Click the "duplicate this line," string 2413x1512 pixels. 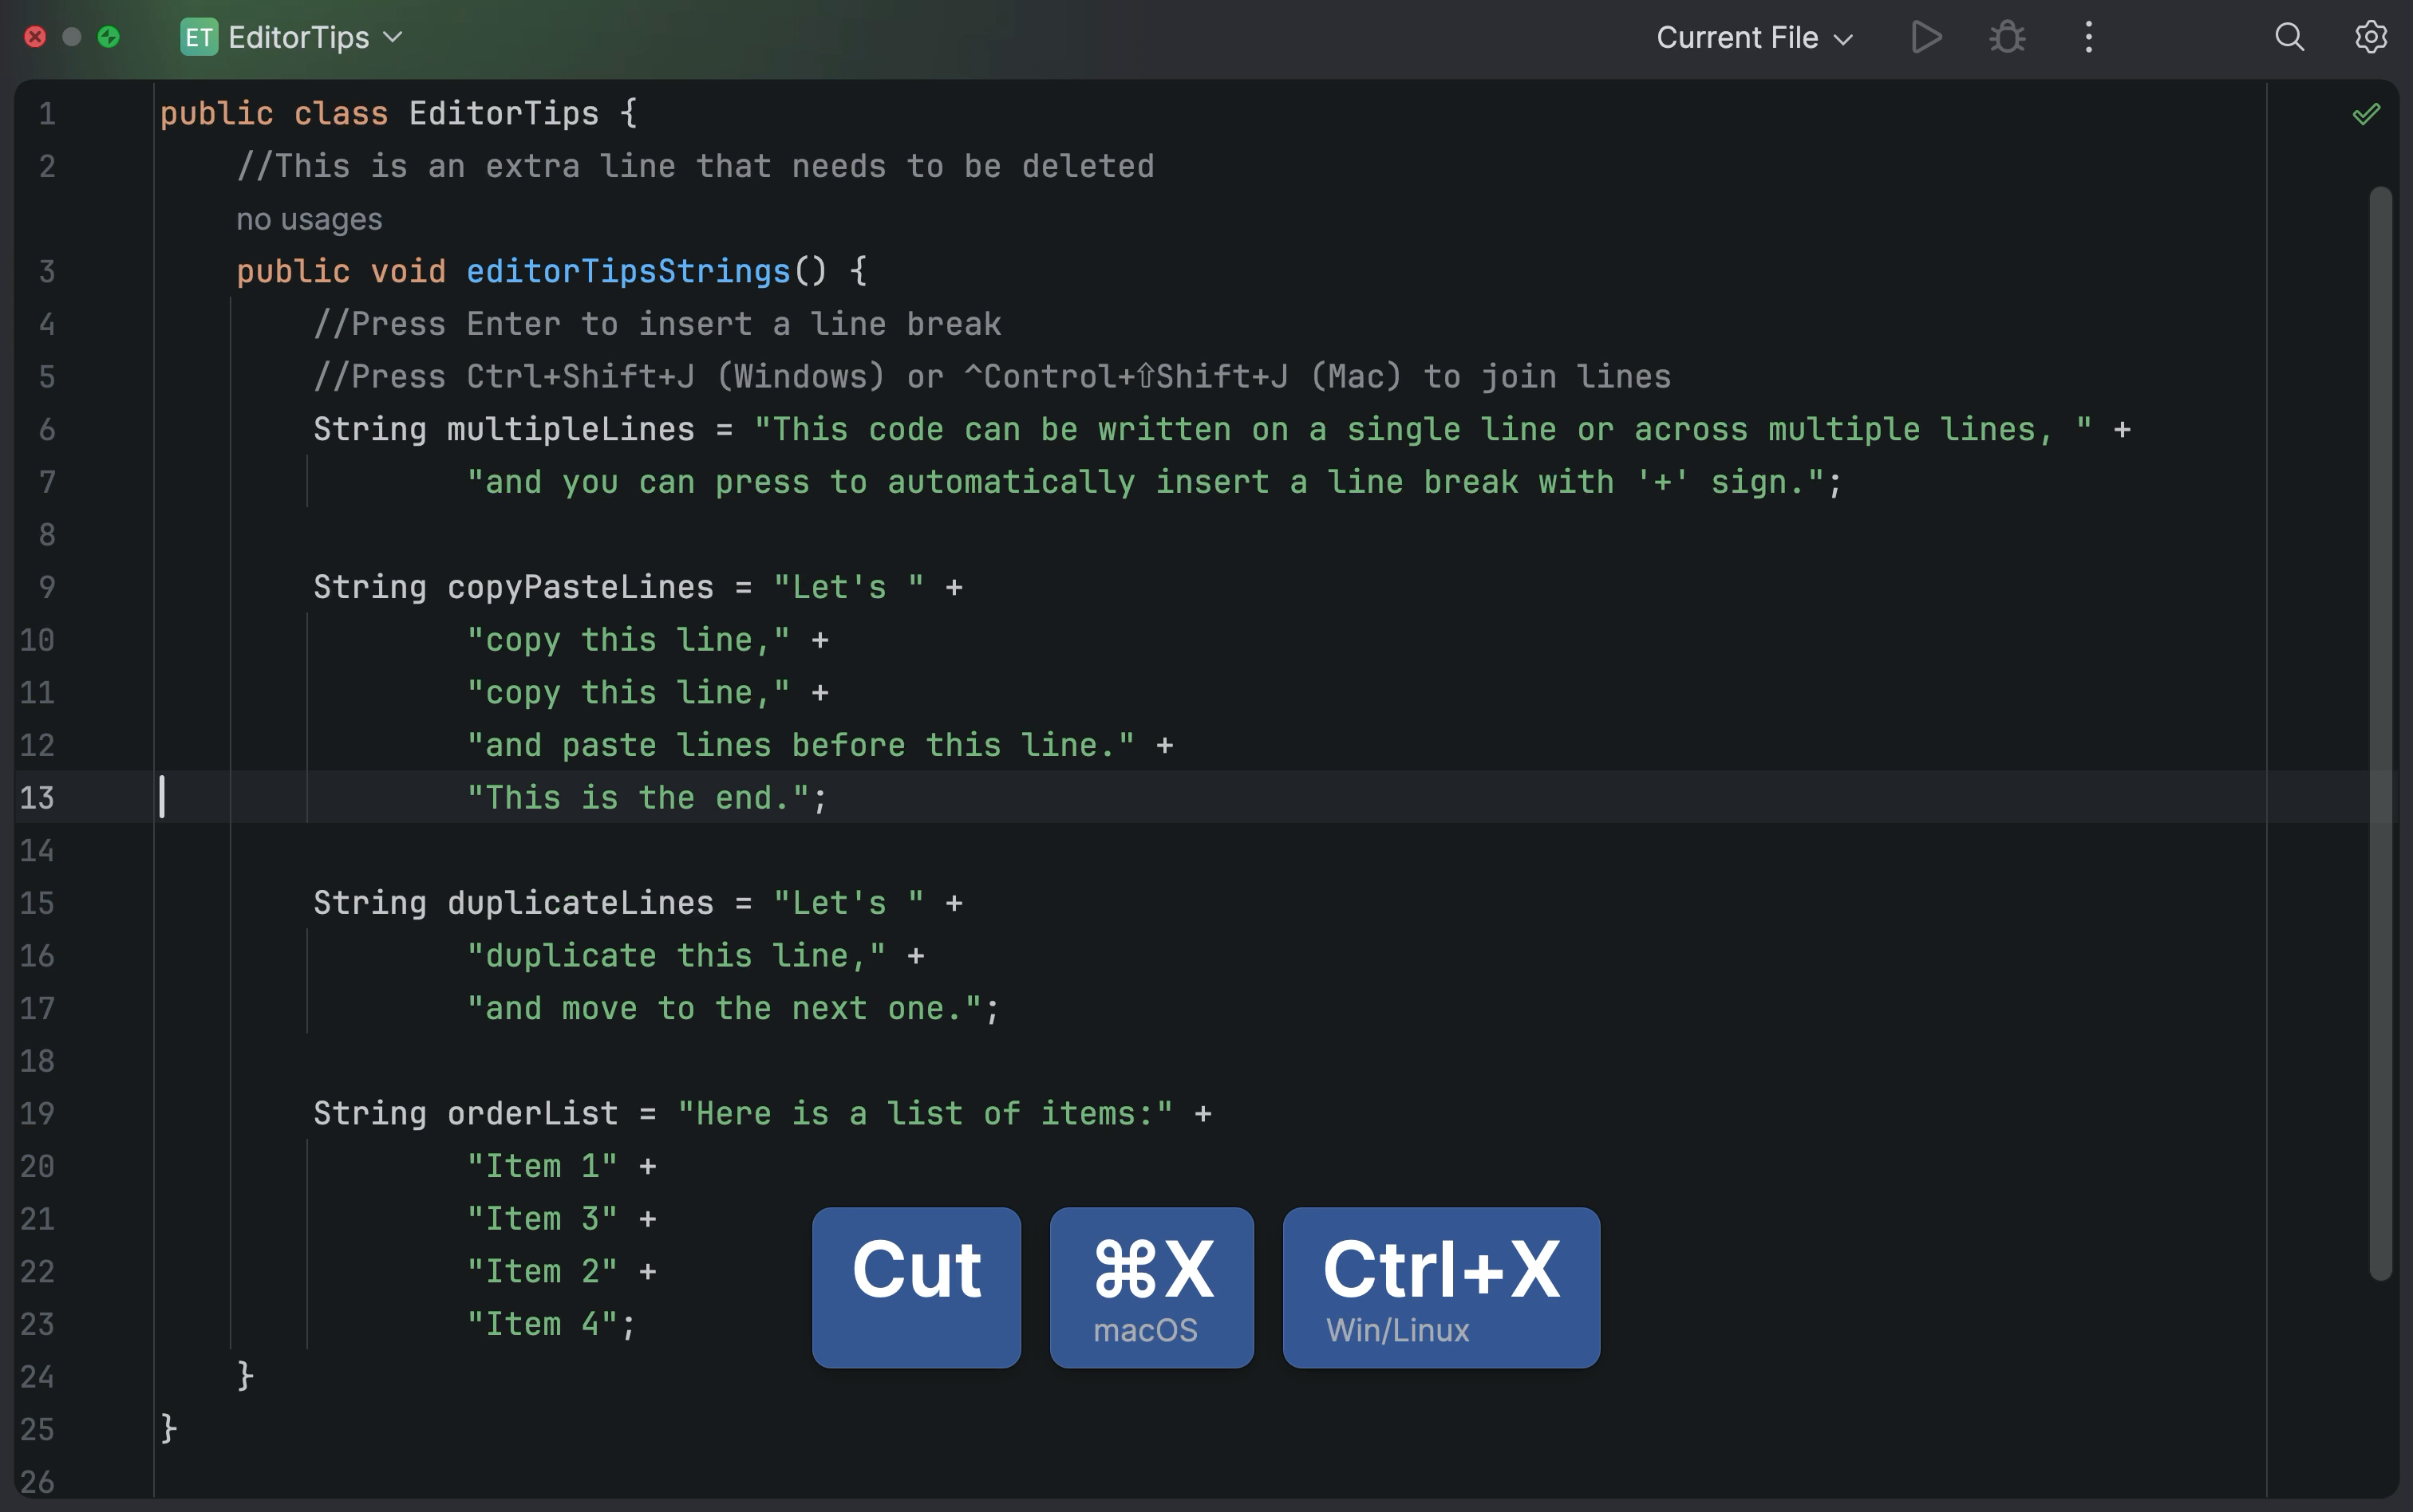point(677,955)
